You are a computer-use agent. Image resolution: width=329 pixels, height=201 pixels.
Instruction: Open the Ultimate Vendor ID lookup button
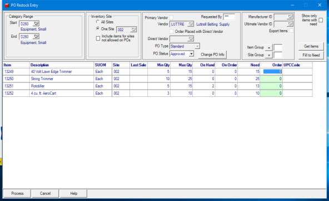click(290, 24)
